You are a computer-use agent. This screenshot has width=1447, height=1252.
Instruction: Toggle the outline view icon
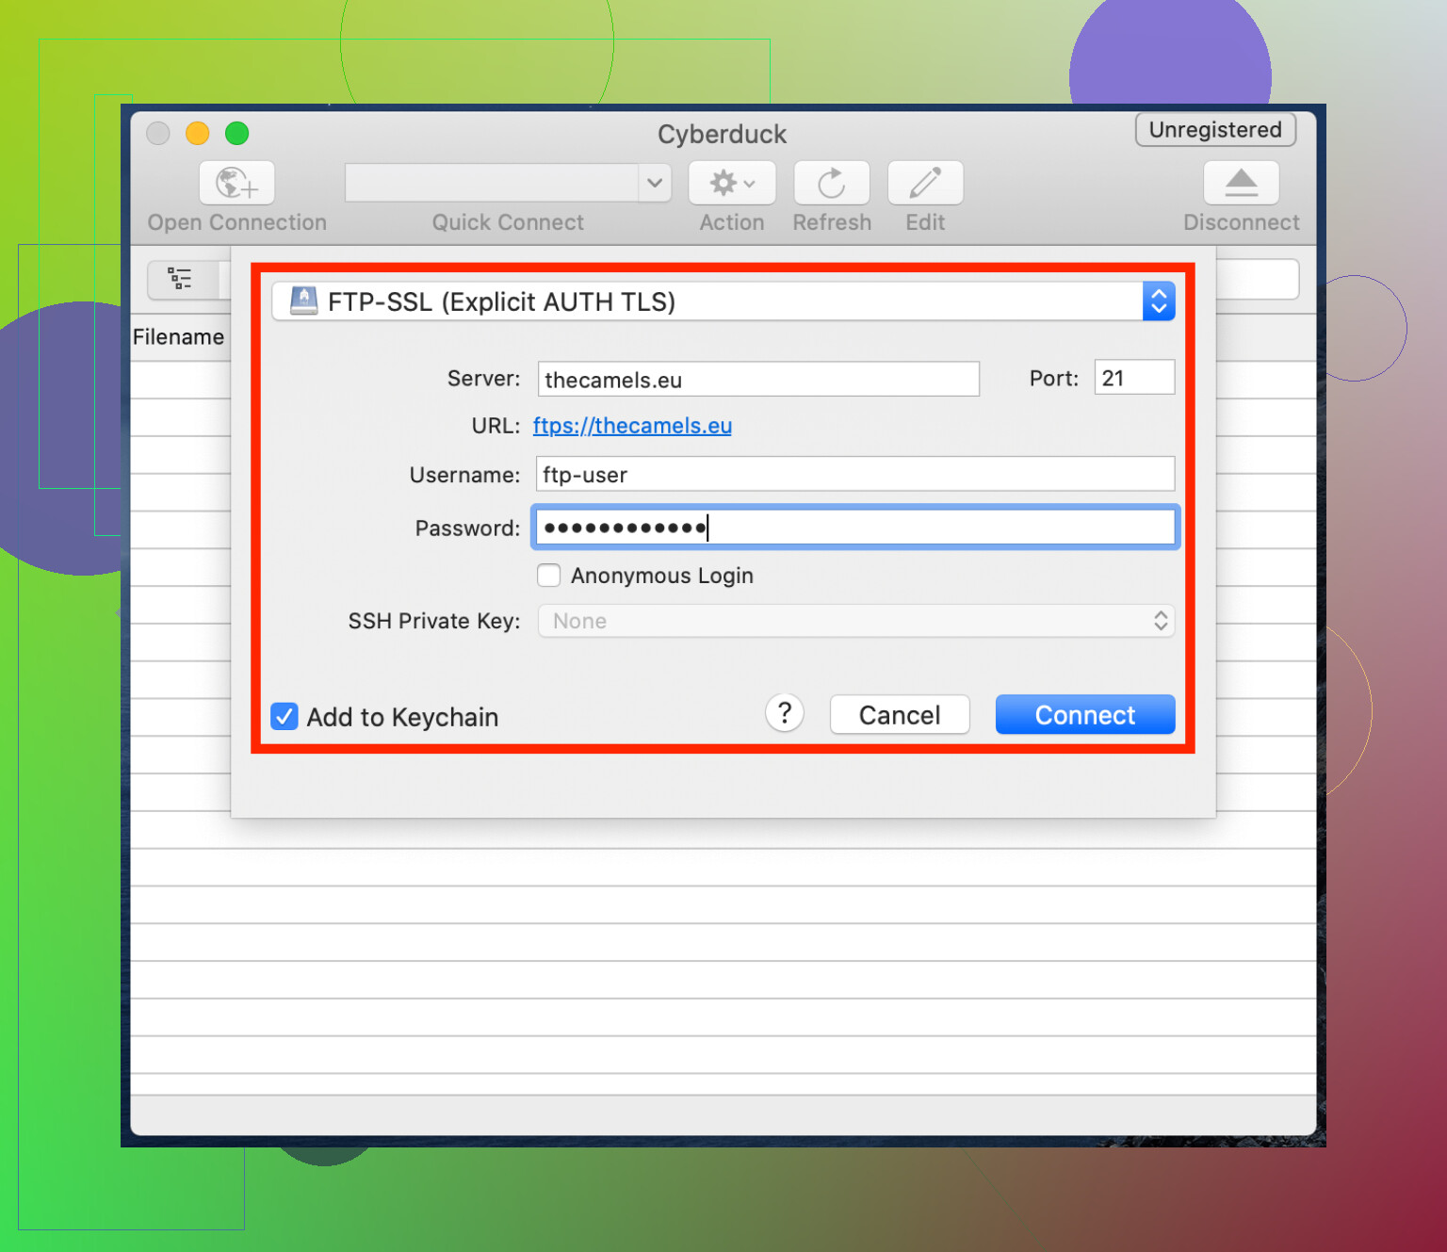(x=180, y=279)
